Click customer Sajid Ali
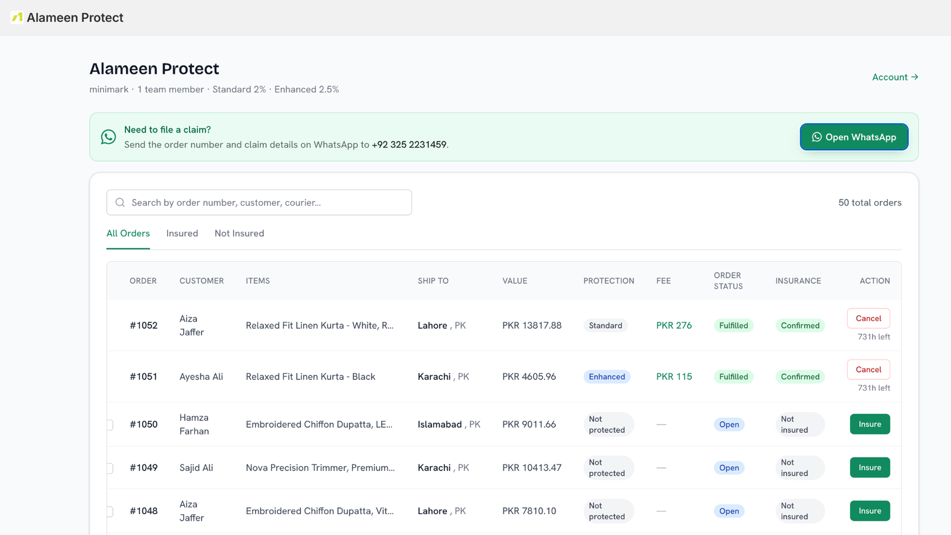 196,467
